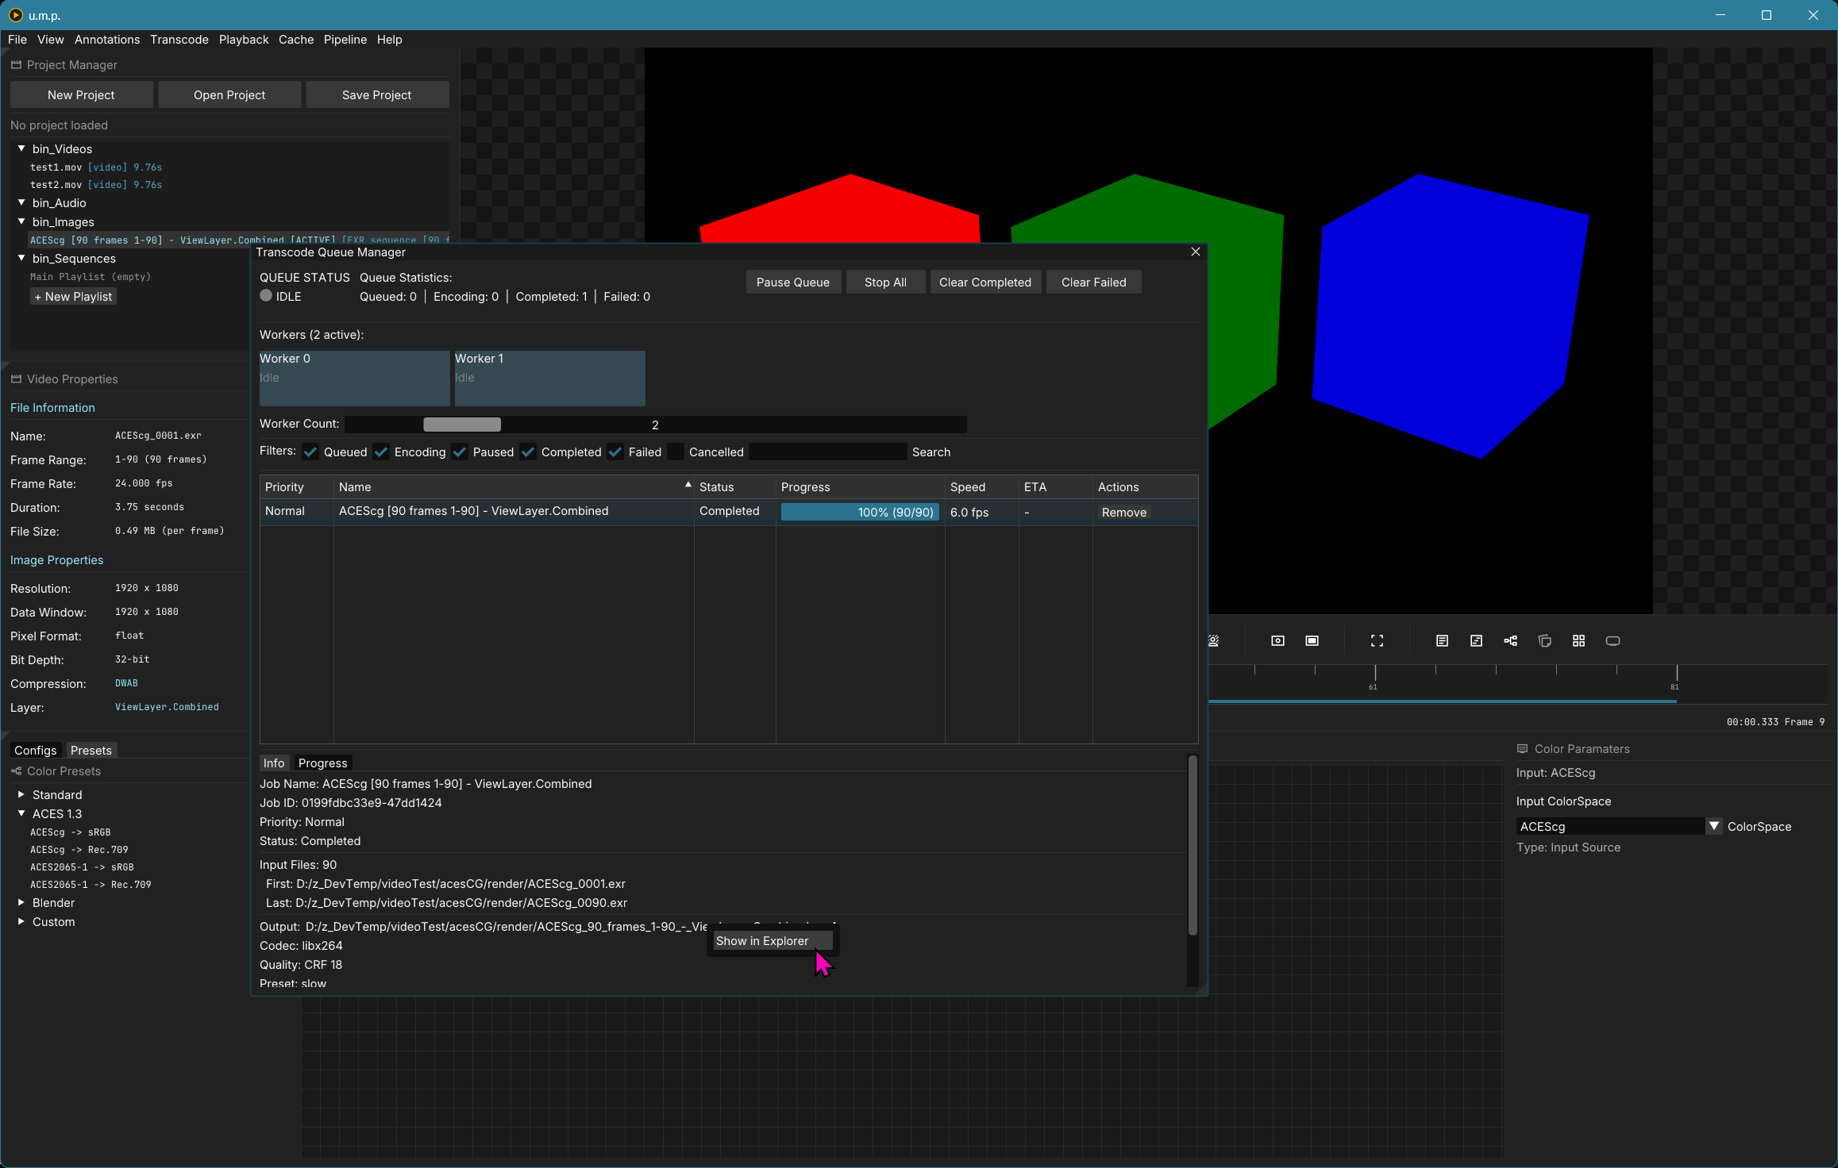Expand the Blender color presets group
Image resolution: width=1838 pixels, height=1168 pixels.
coord(21,902)
